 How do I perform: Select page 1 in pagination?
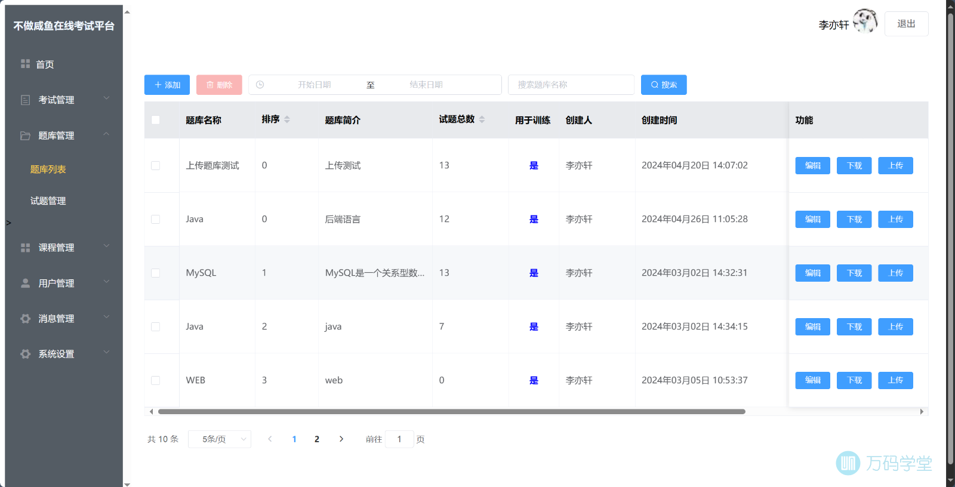(294, 439)
